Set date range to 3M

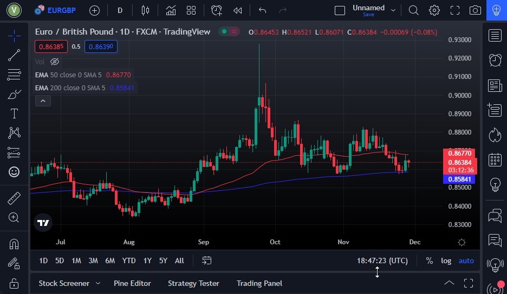point(93,260)
